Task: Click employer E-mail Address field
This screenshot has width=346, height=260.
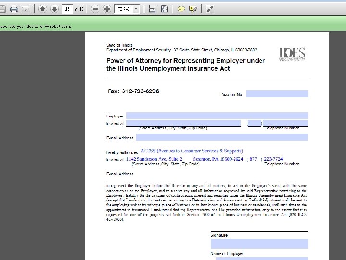Action: click(222, 137)
